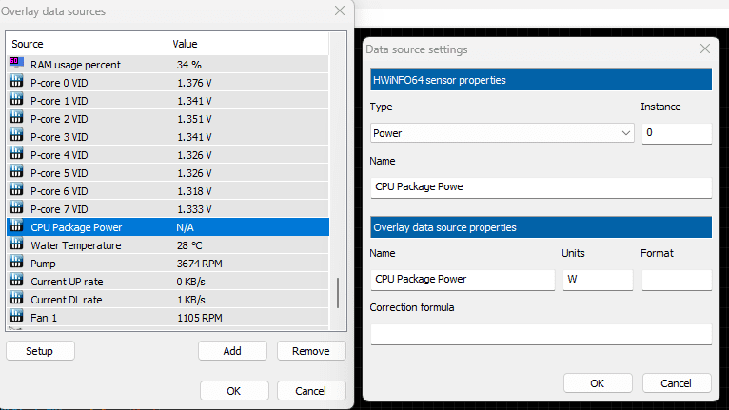Open the sensor Type dropdown
This screenshot has height=410, width=729.
502,133
